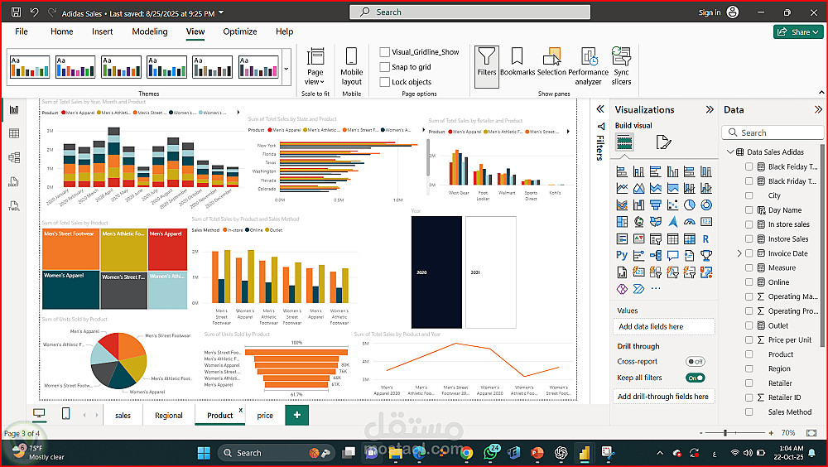Enable Visual_Gridline_Show checkbox

coord(385,52)
